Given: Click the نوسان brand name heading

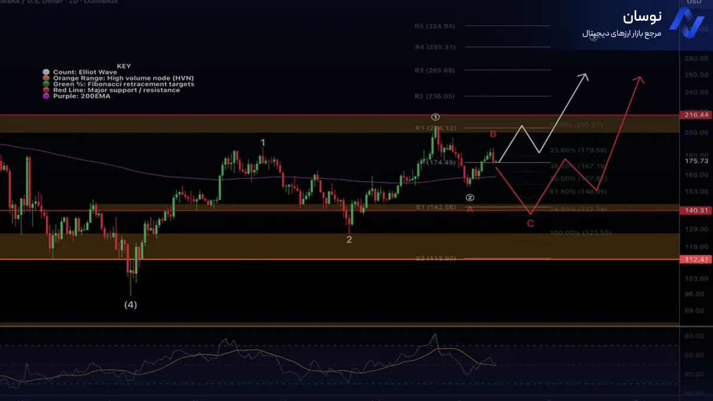Looking at the screenshot, I should click(x=642, y=17).
